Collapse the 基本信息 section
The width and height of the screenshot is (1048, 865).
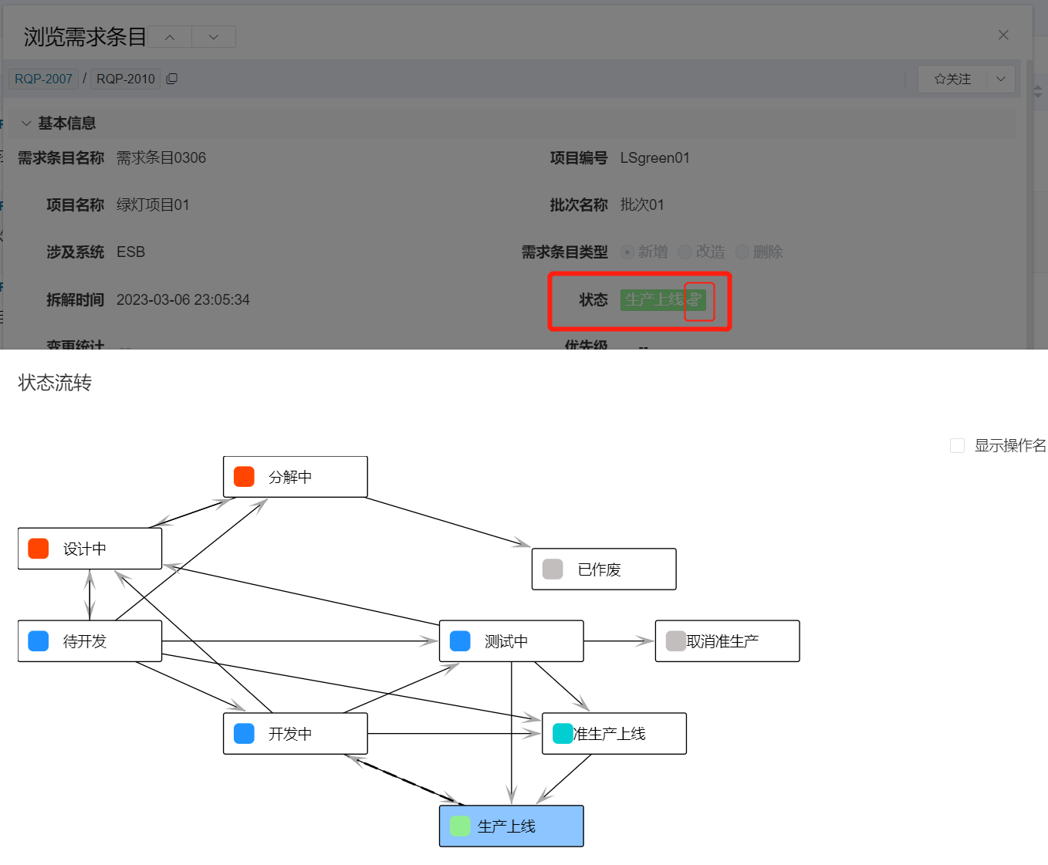(x=26, y=123)
